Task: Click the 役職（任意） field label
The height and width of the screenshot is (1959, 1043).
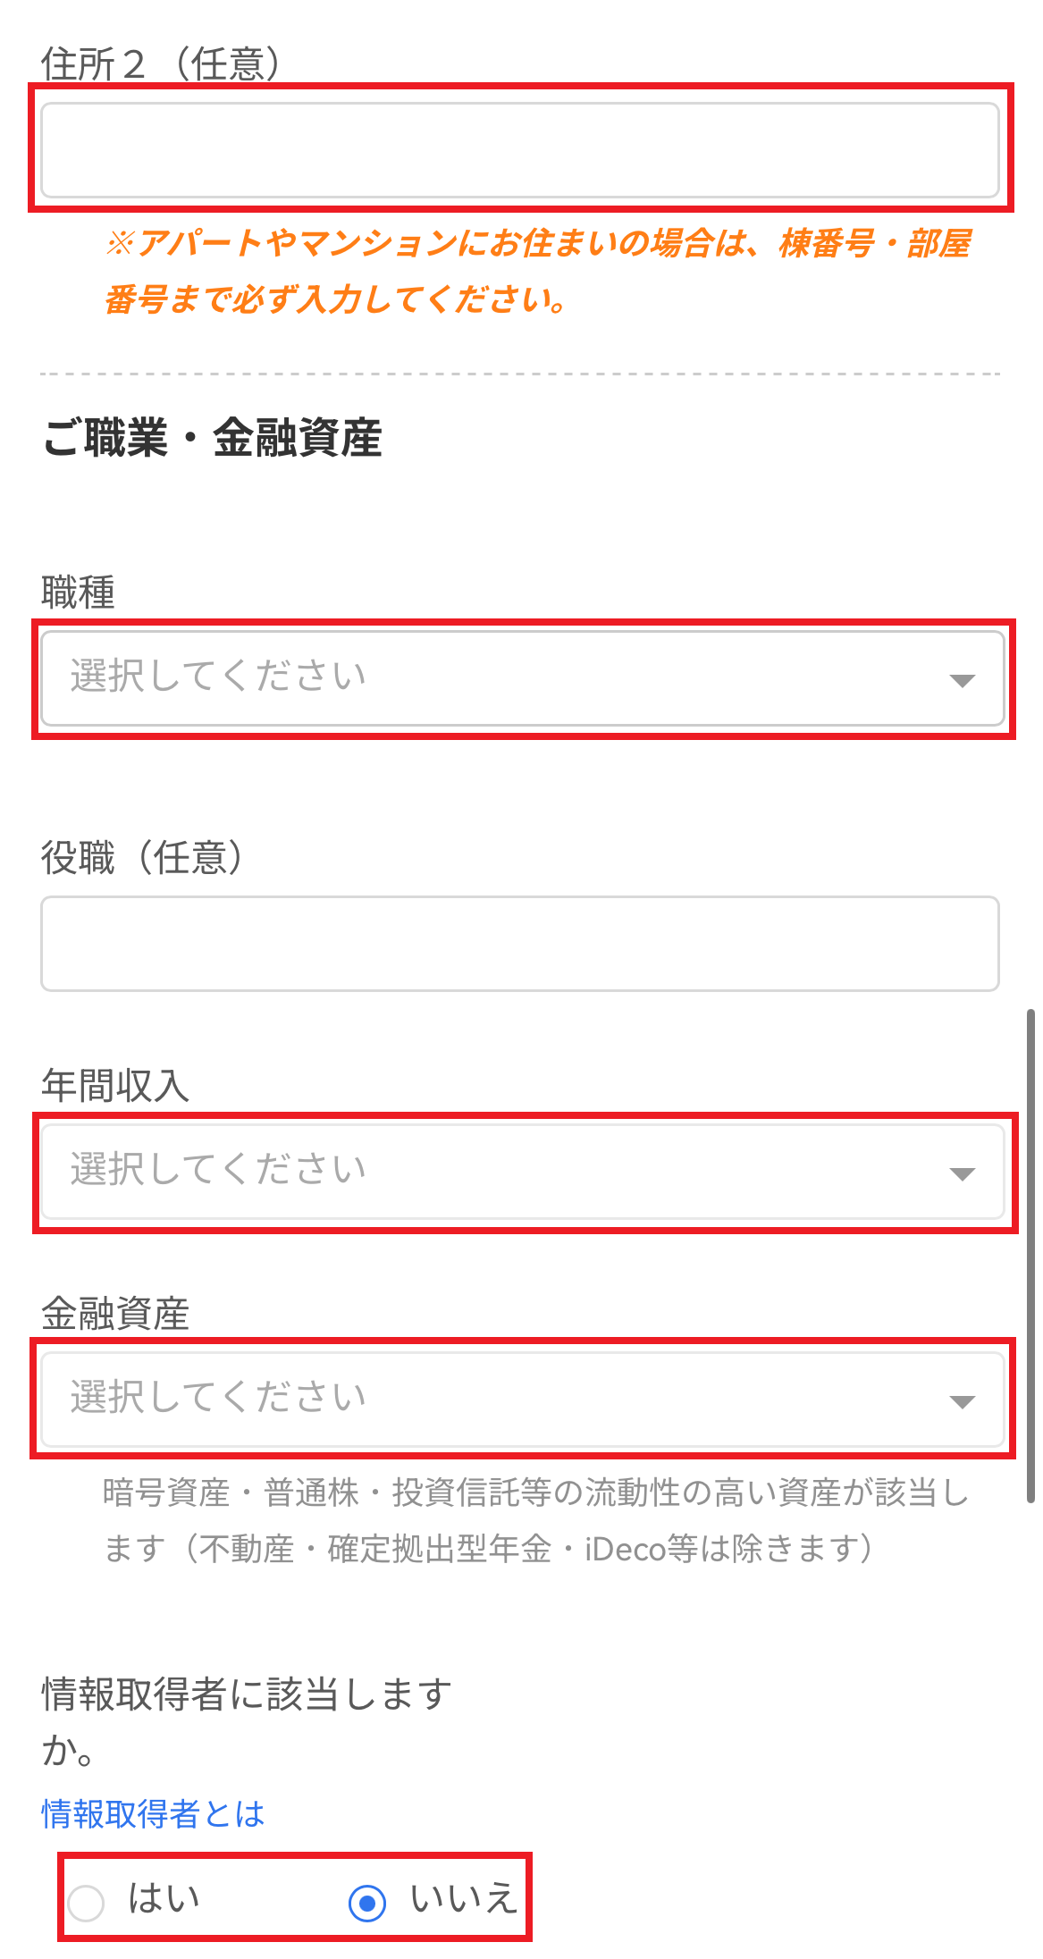Action: 142,858
